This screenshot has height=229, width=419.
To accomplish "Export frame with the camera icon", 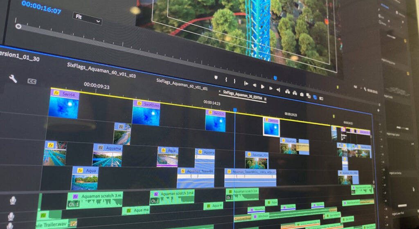I will point(302,94).
